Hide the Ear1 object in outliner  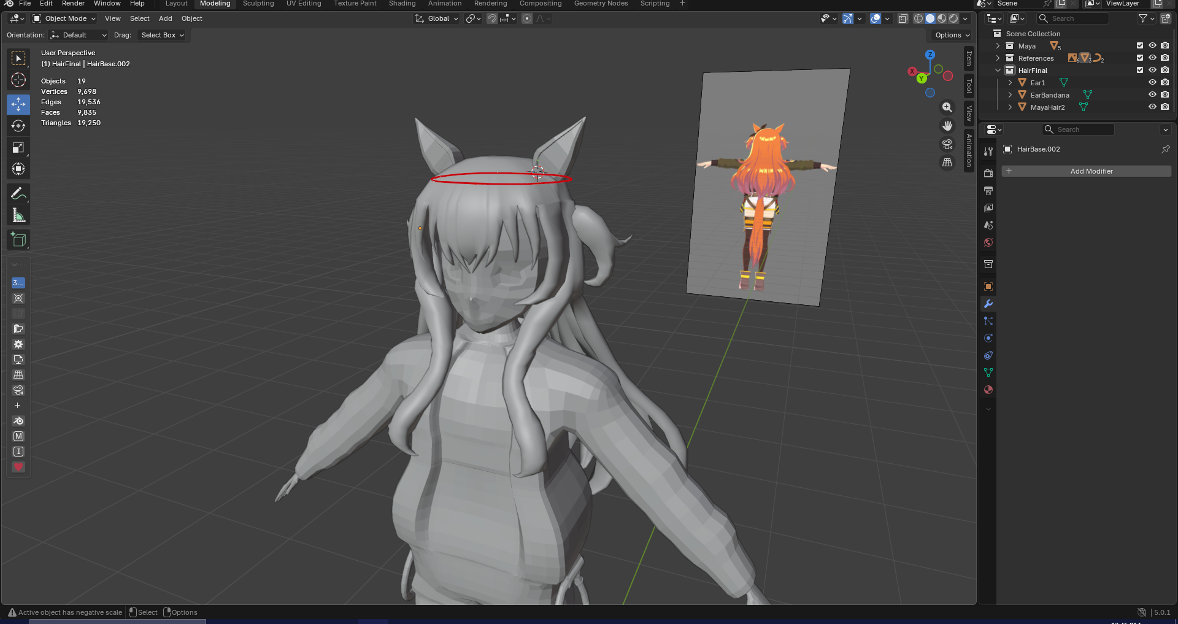[x=1152, y=83]
